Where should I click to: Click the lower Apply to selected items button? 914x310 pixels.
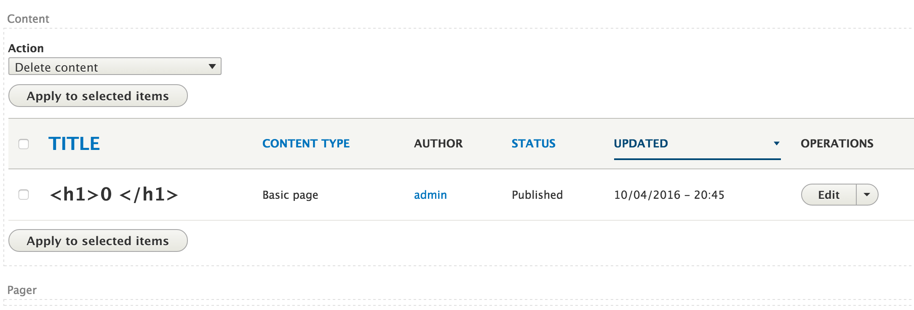pos(98,241)
